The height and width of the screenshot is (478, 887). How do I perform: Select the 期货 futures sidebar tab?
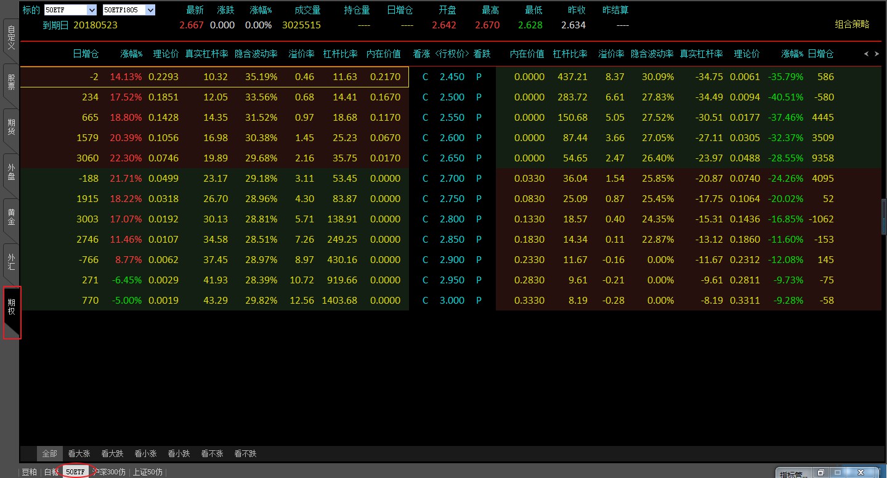(11, 128)
